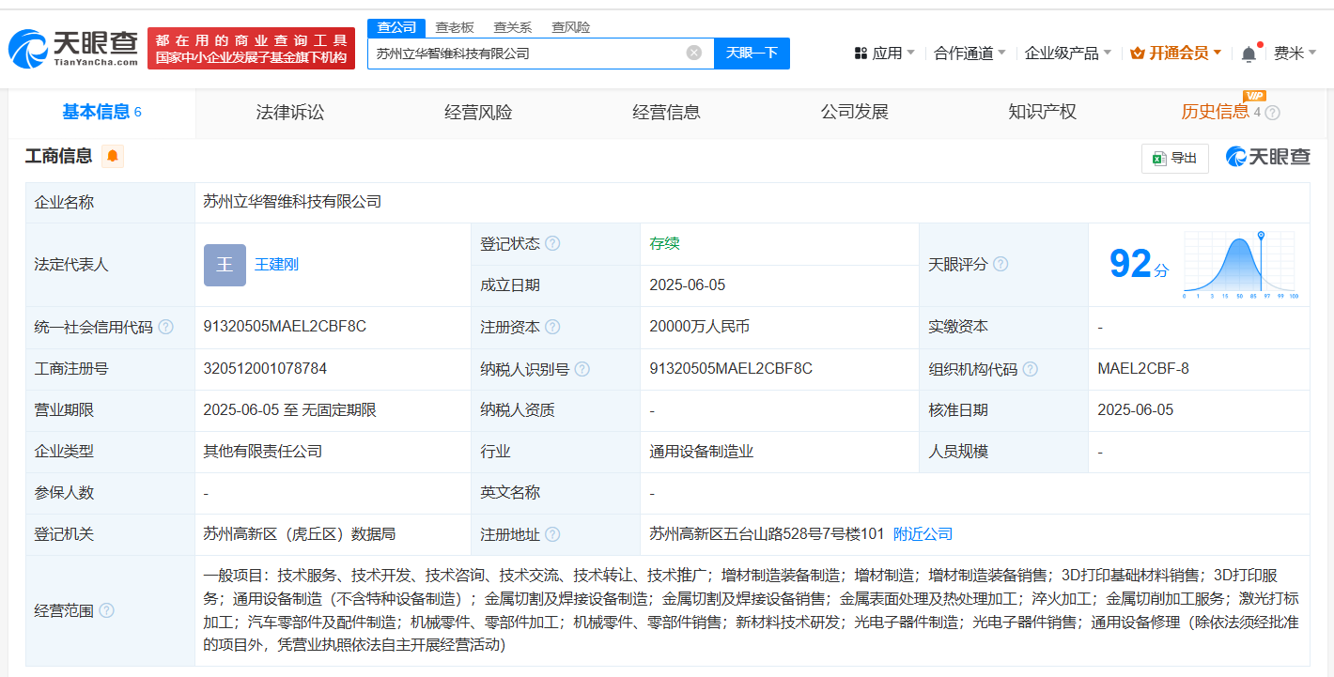This screenshot has width=1334, height=677.
Task: Click the help icon next to 组织机构代码
Action: [1030, 369]
